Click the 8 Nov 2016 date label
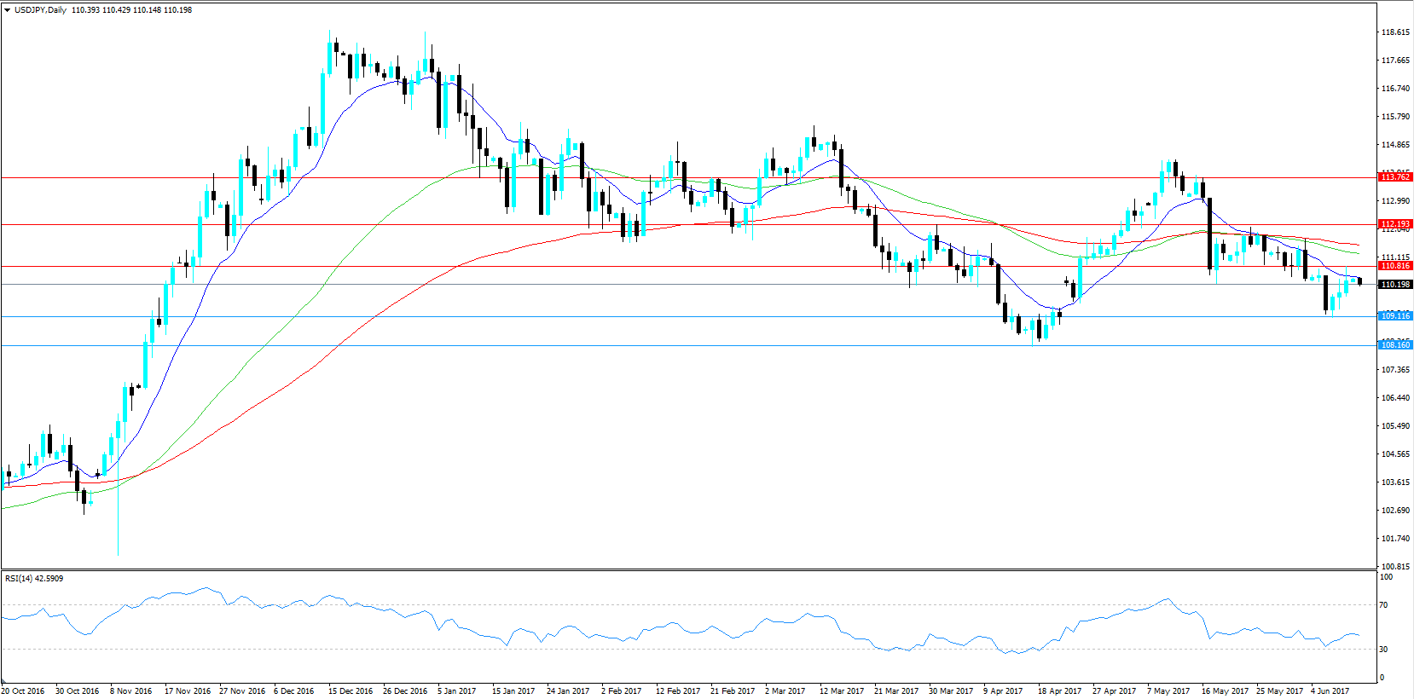 point(131,691)
